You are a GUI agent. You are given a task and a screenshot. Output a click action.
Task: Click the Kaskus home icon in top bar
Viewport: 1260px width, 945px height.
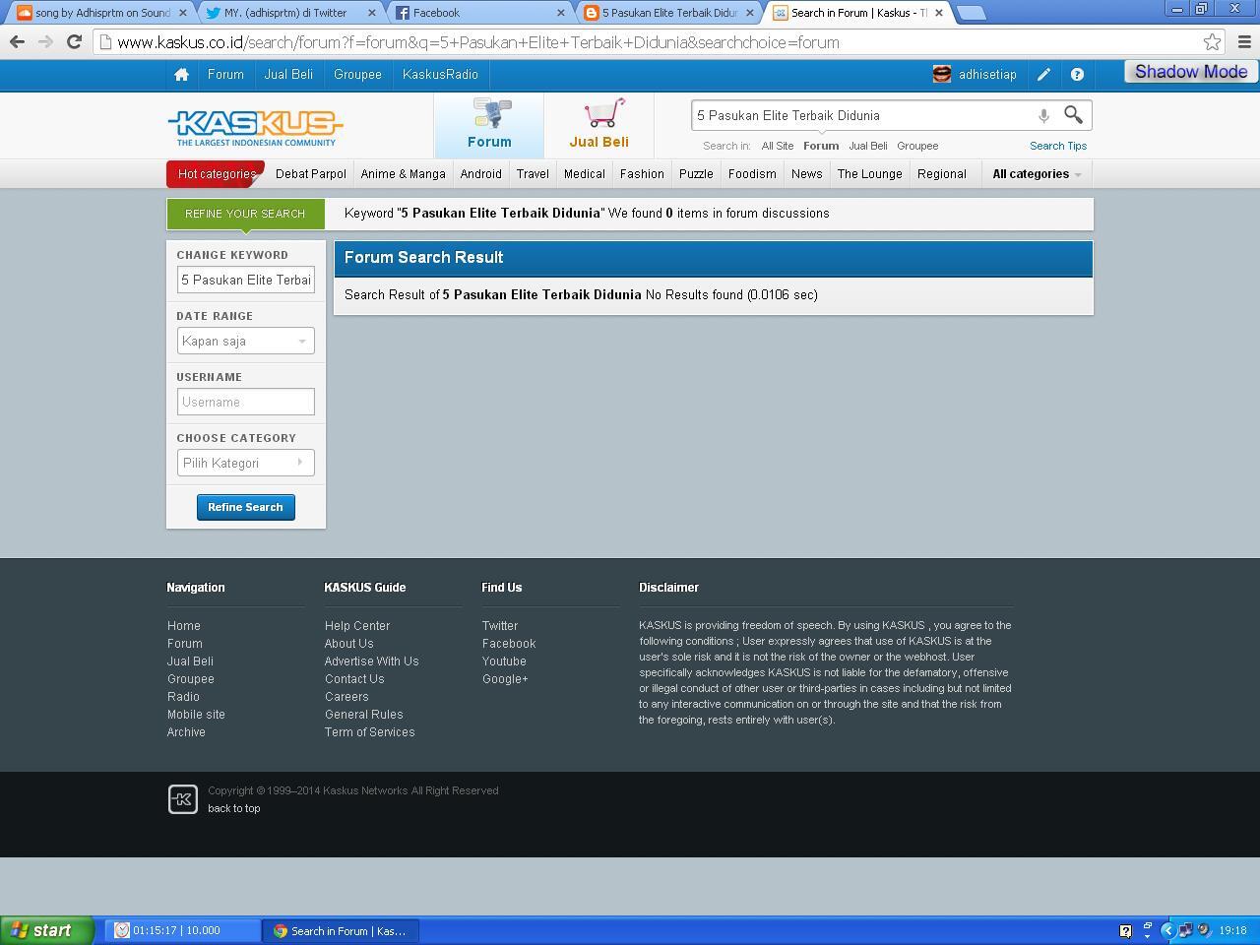point(181,75)
